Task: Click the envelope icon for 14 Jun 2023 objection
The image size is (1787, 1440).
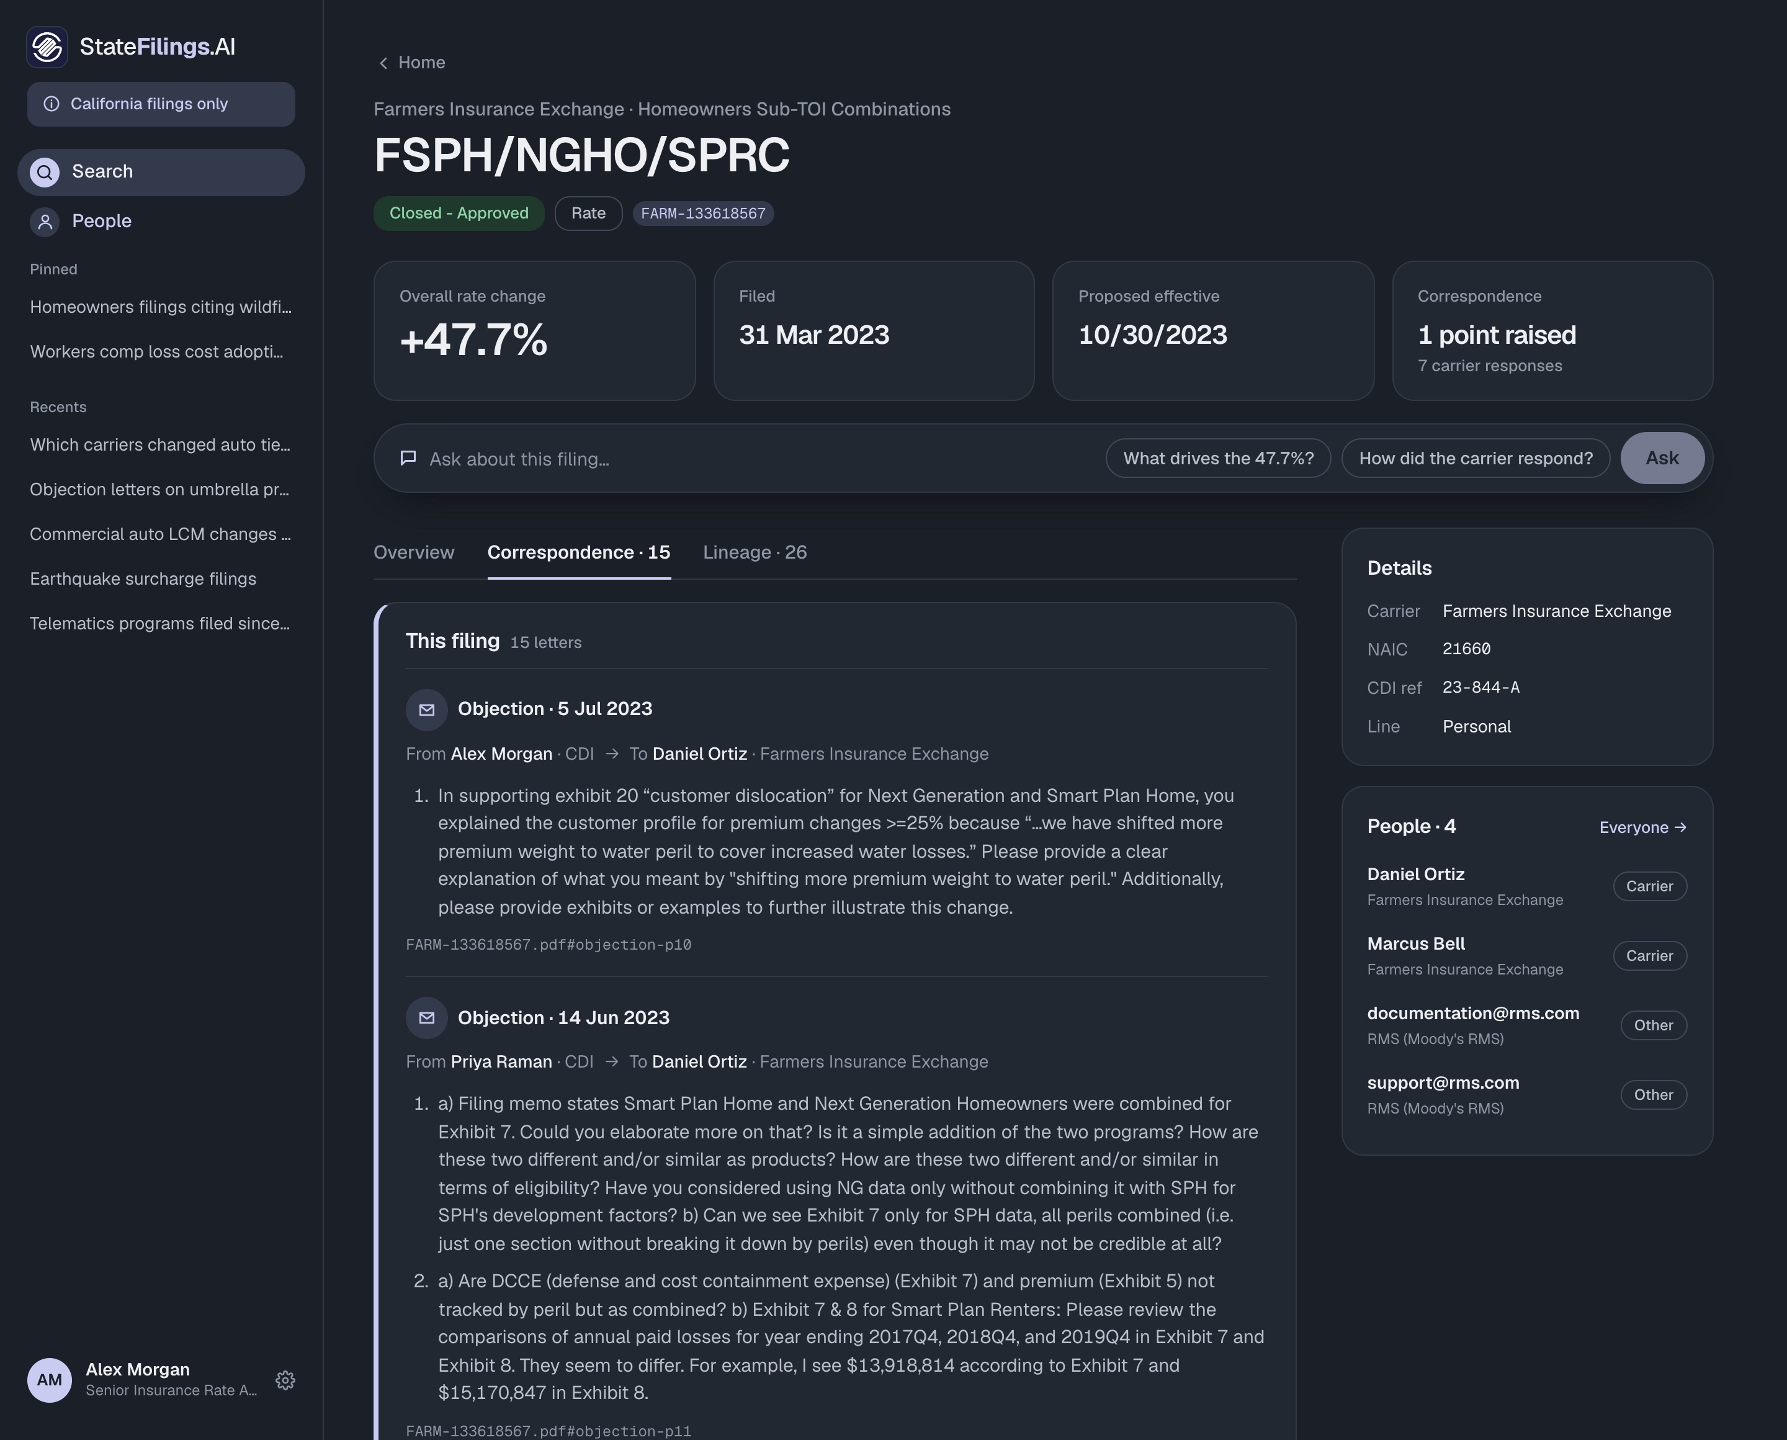Action: pos(426,1018)
